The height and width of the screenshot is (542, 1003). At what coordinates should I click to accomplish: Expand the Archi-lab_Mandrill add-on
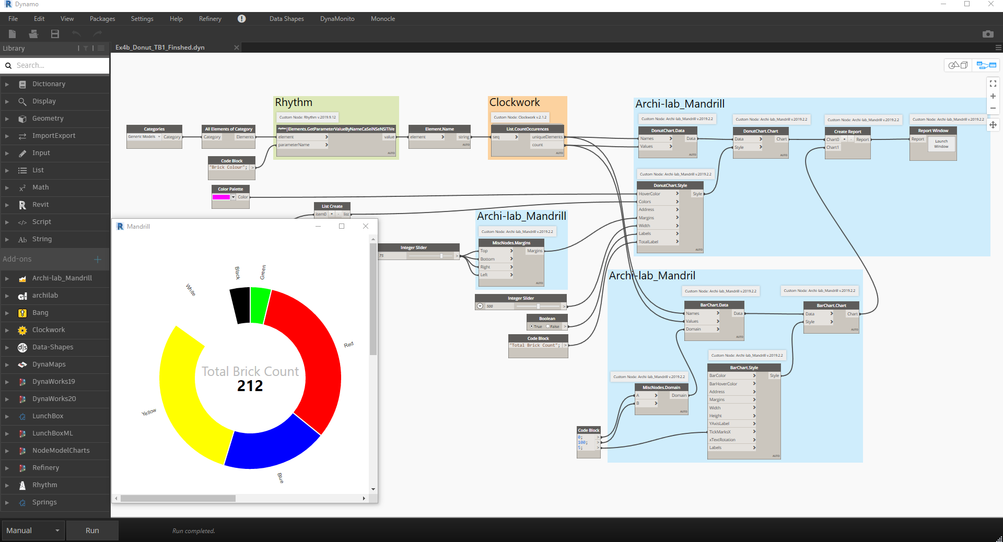pyautogui.click(x=7, y=278)
